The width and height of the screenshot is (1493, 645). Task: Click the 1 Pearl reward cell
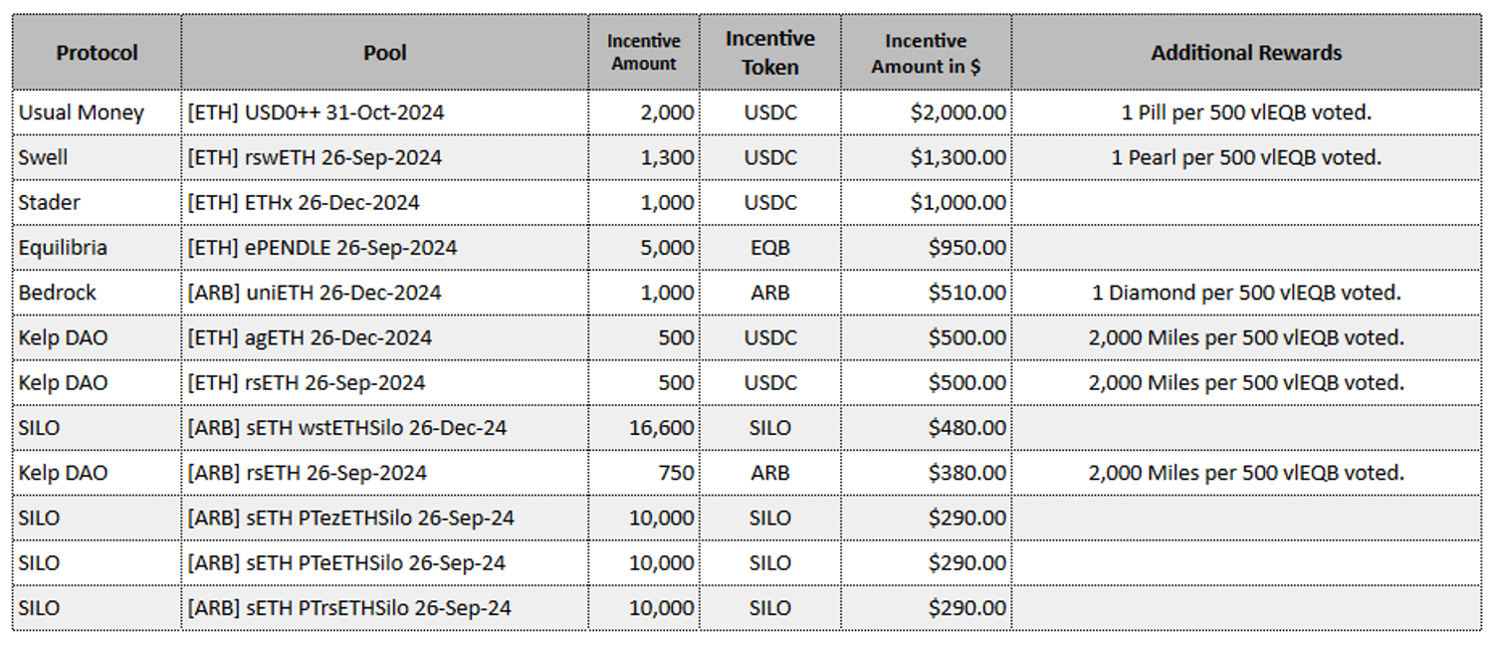pos(1246,157)
